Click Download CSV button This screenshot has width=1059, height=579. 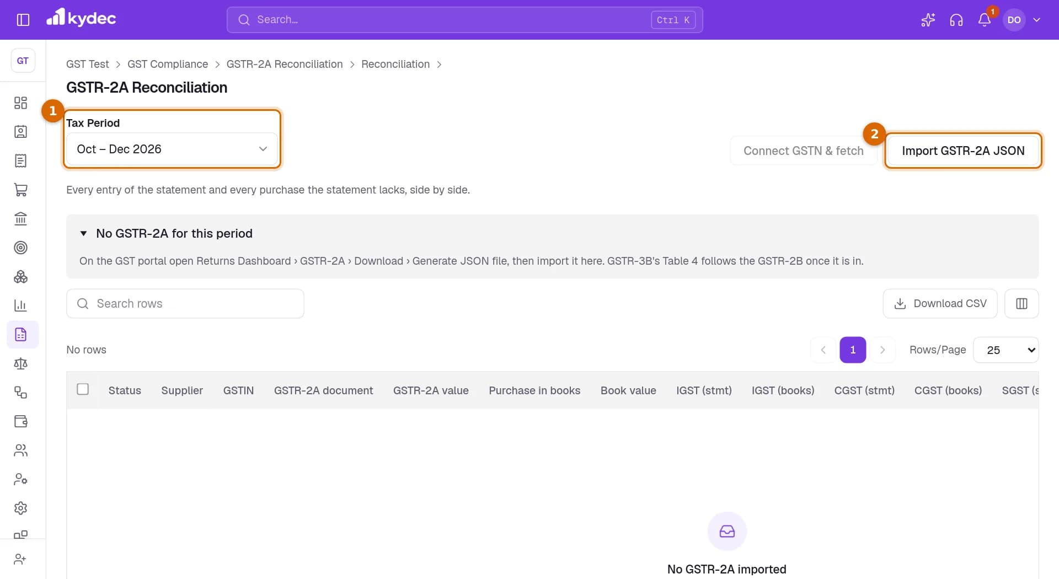point(940,304)
